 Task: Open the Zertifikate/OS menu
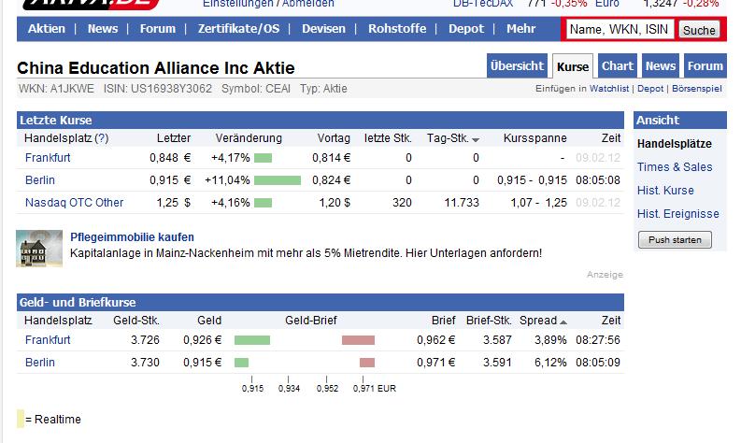point(238,29)
